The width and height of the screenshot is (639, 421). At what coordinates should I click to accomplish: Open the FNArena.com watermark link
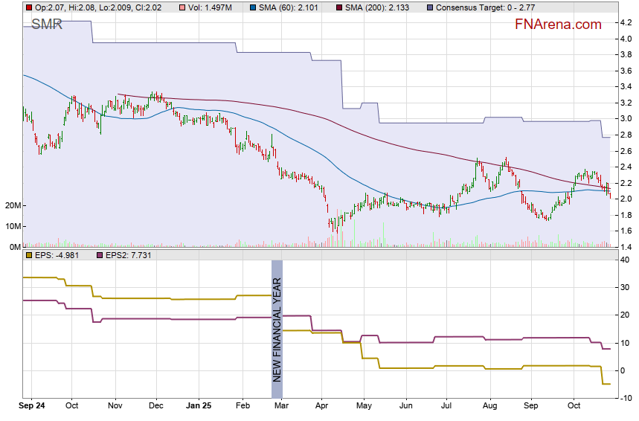[558, 25]
